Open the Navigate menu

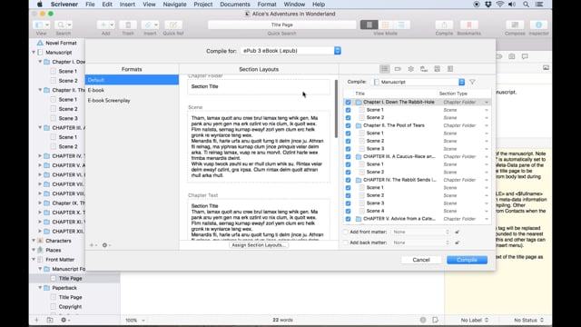click(x=174, y=5)
